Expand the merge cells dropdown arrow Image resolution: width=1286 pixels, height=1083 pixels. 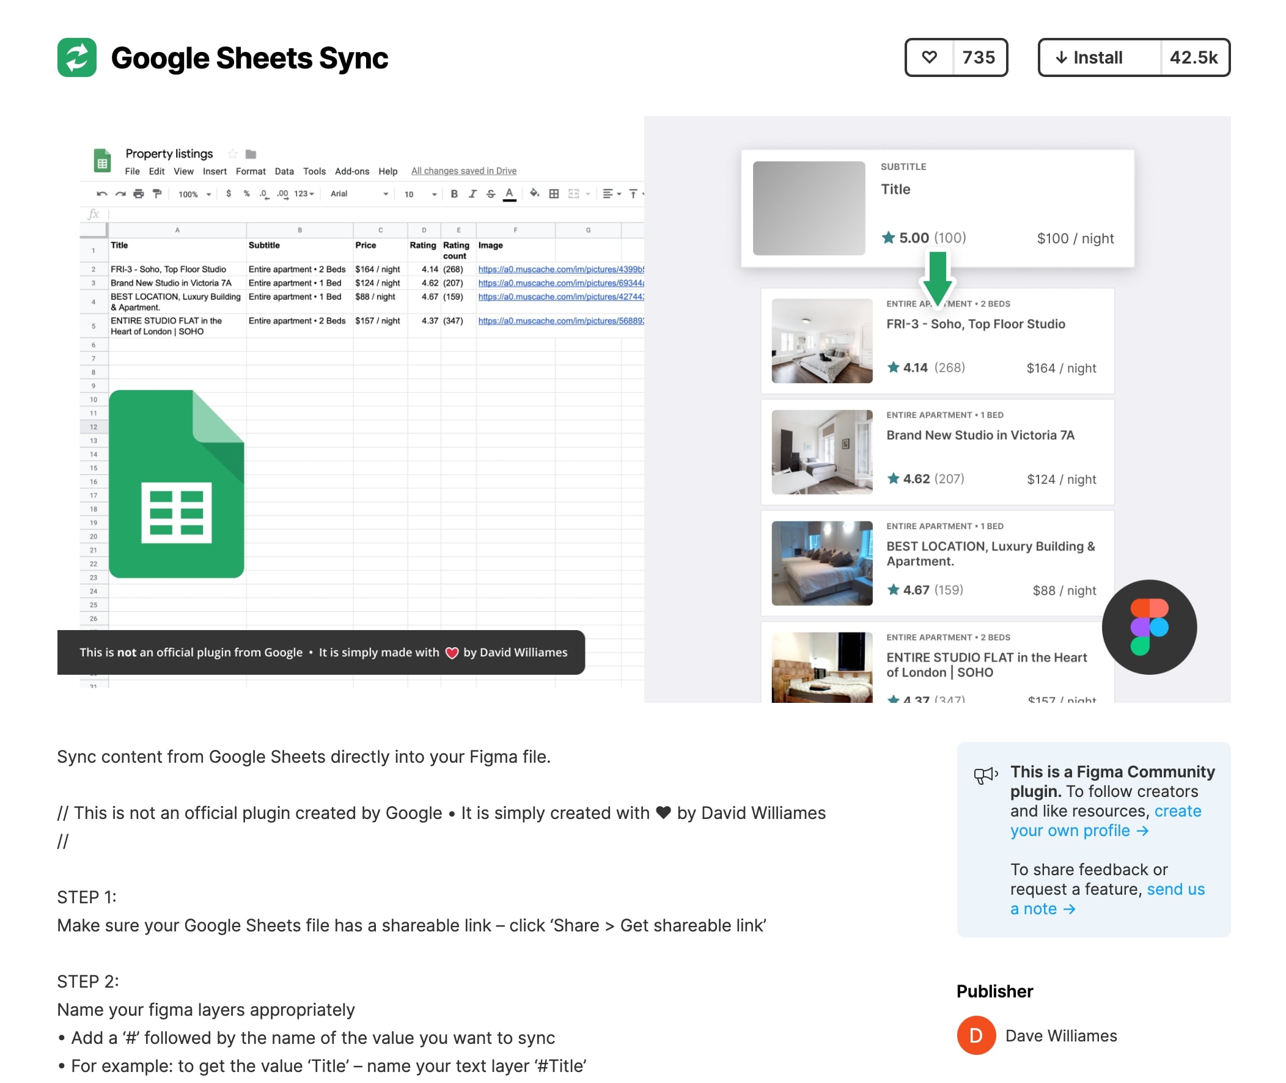(587, 194)
